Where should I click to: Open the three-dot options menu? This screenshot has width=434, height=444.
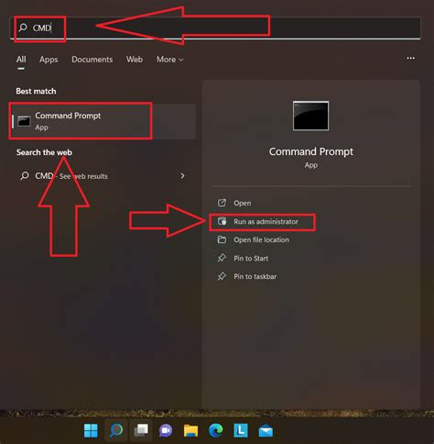click(410, 58)
